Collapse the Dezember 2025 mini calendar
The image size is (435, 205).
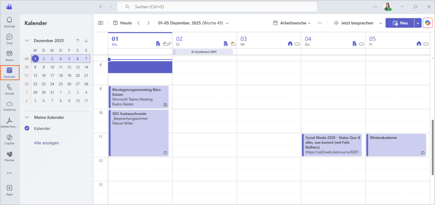coord(27,40)
